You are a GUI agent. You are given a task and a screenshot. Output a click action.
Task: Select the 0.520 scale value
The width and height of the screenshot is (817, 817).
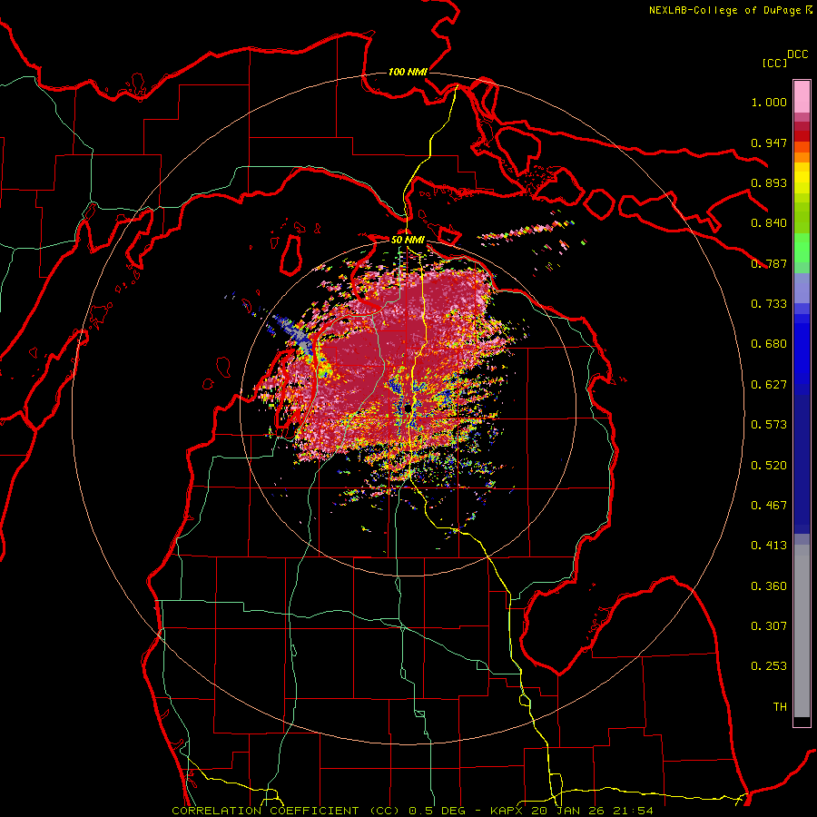pos(769,466)
